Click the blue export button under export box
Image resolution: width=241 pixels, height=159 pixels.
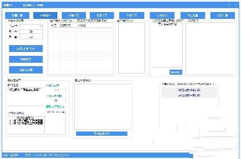[101, 134]
